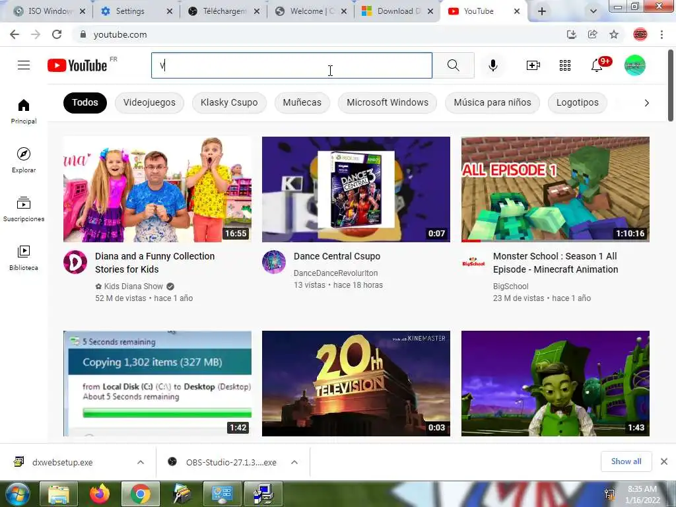
Task: Click Show all downloads
Action: (x=626, y=461)
